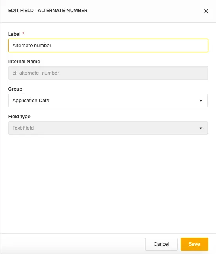Select the disabled Internal Name field
216x254 pixels.
108,73
